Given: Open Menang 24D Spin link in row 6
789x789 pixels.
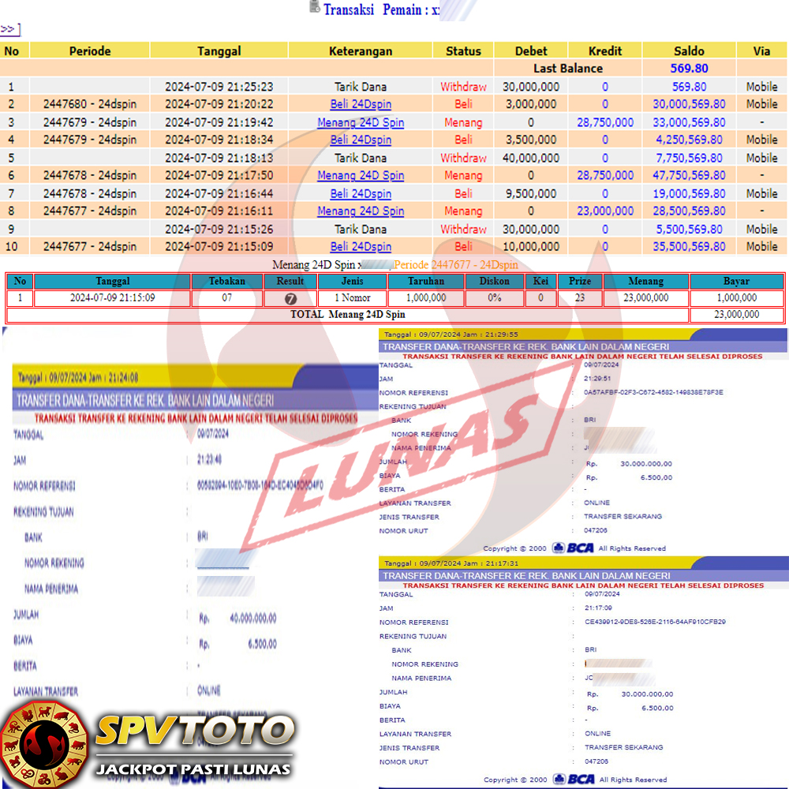Looking at the screenshot, I should 361,175.
